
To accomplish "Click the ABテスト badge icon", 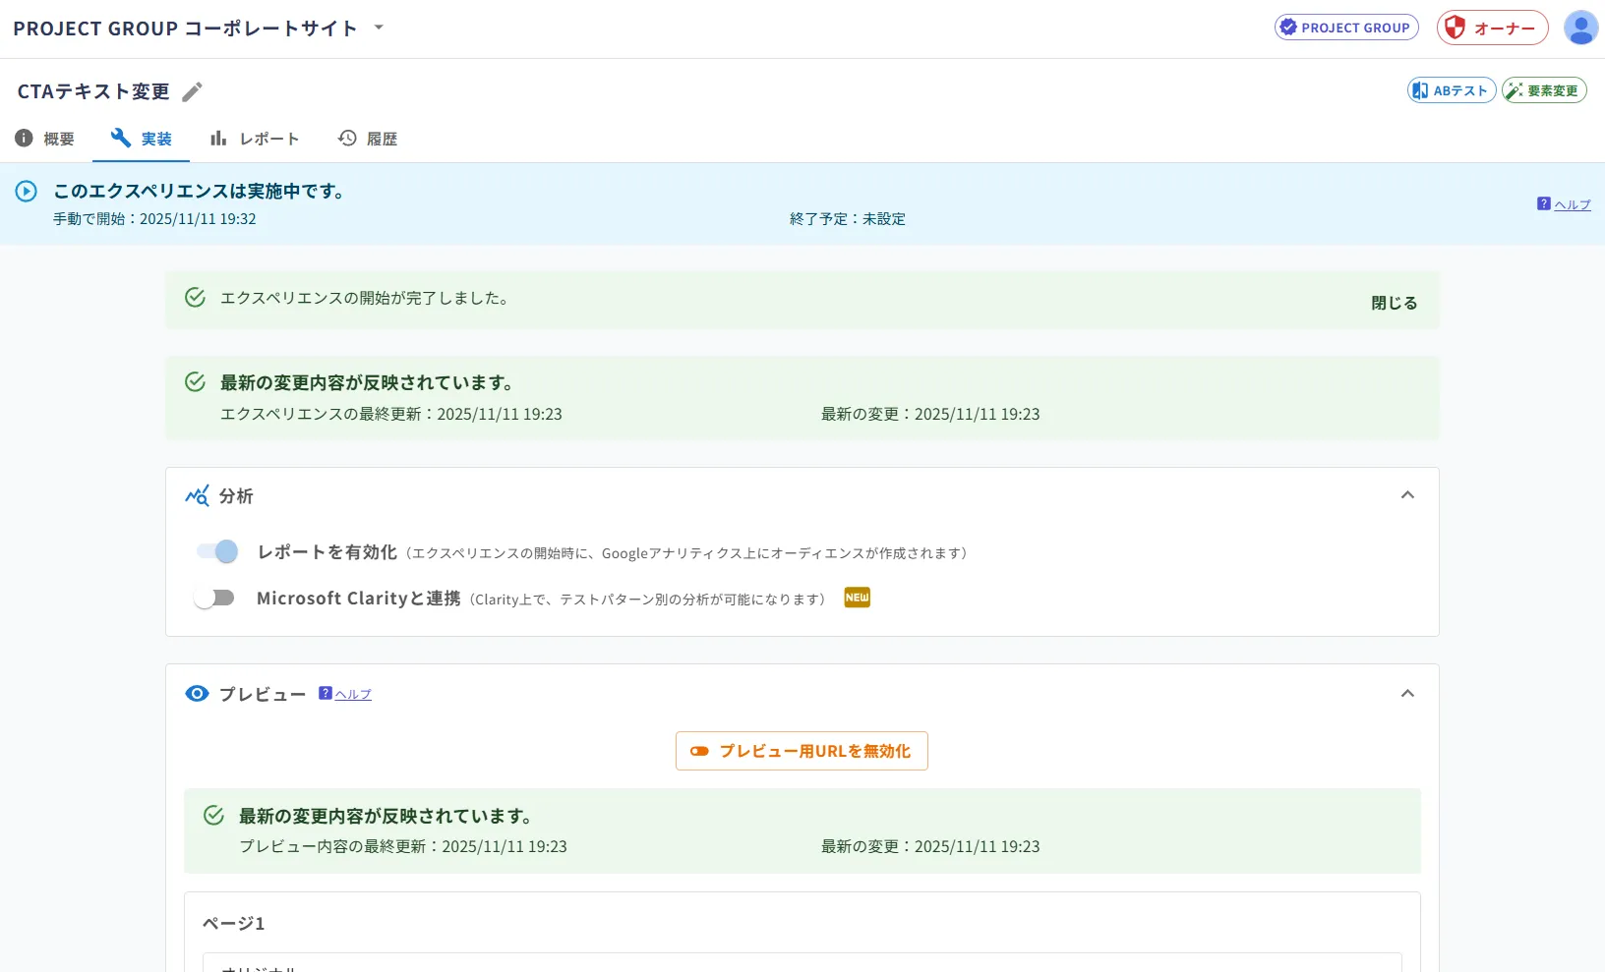I will coord(1452,90).
